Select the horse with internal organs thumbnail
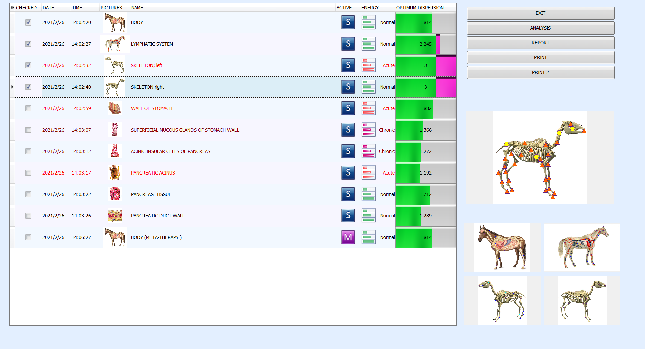This screenshot has height=349, width=645. [502, 248]
